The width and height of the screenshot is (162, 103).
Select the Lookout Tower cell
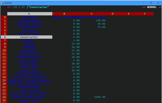(x=29, y=100)
